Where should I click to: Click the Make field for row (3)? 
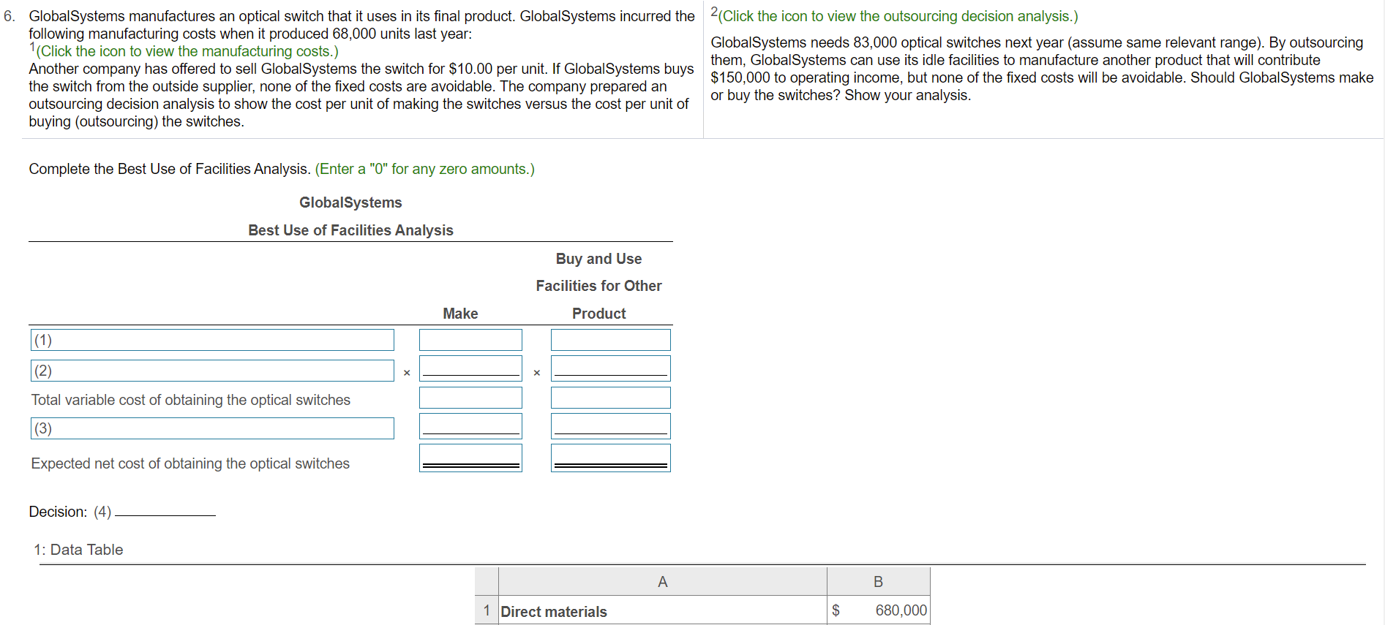click(x=470, y=426)
